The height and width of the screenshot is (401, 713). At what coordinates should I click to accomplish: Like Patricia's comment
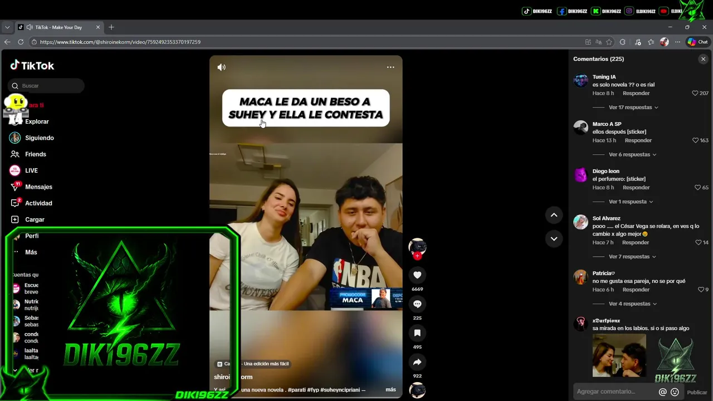(x=701, y=290)
